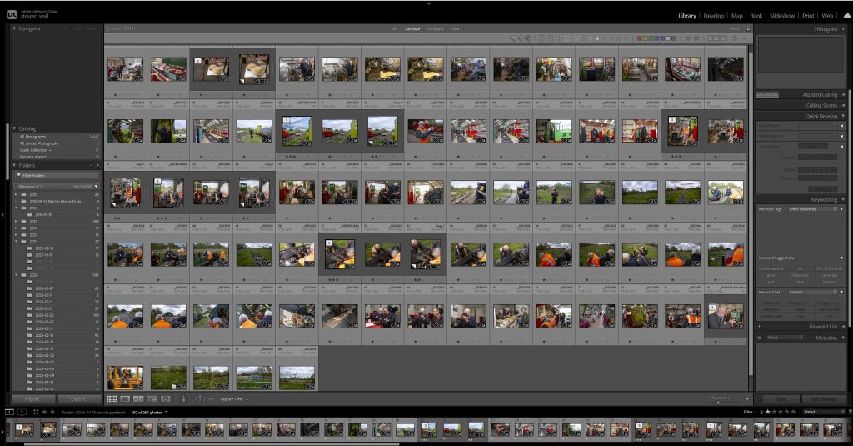Filter by the red color label

click(x=640, y=38)
